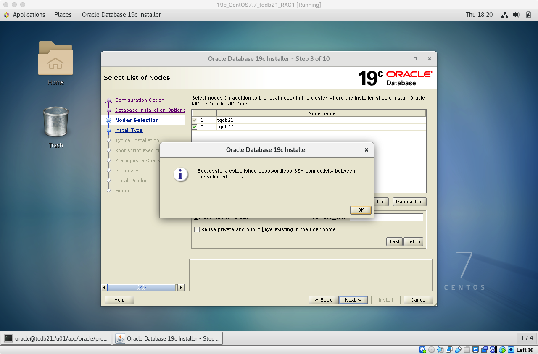Minimize the Oracle installer window
Image resolution: width=538 pixels, height=354 pixels.
(x=401, y=59)
